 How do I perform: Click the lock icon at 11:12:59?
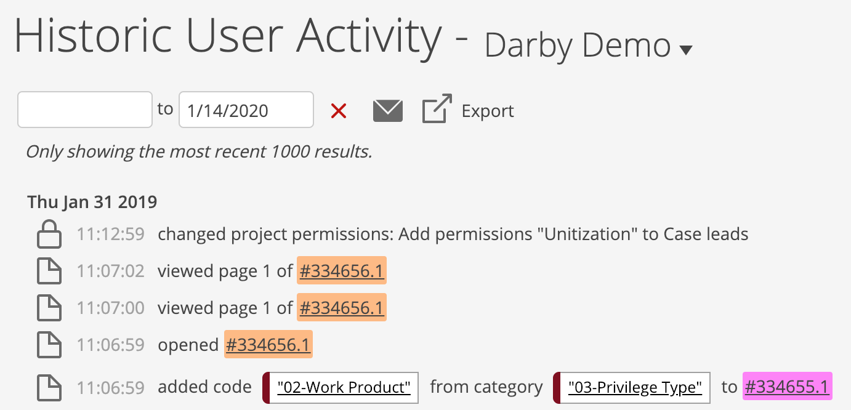49,234
